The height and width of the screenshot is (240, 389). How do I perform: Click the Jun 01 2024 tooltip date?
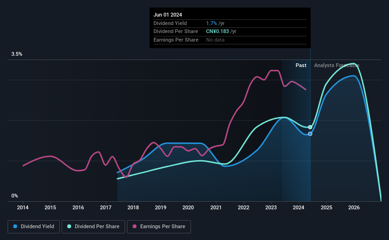point(168,15)
